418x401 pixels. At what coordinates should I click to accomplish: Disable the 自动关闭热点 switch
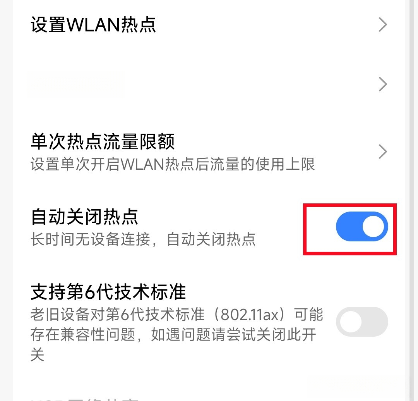pos(362,227)
